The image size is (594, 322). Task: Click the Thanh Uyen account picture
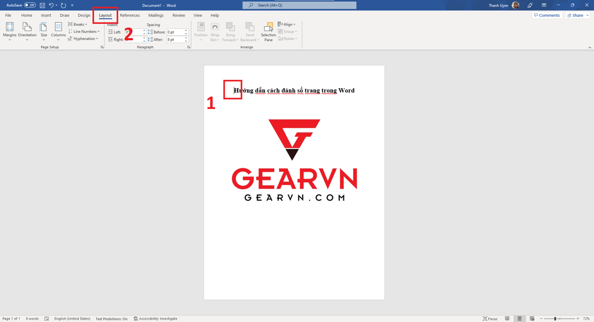click(515, 5)
